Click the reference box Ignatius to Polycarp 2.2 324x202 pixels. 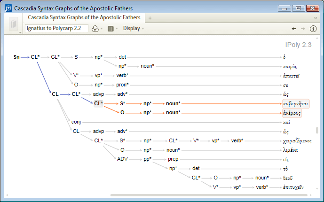pos(55,28)
